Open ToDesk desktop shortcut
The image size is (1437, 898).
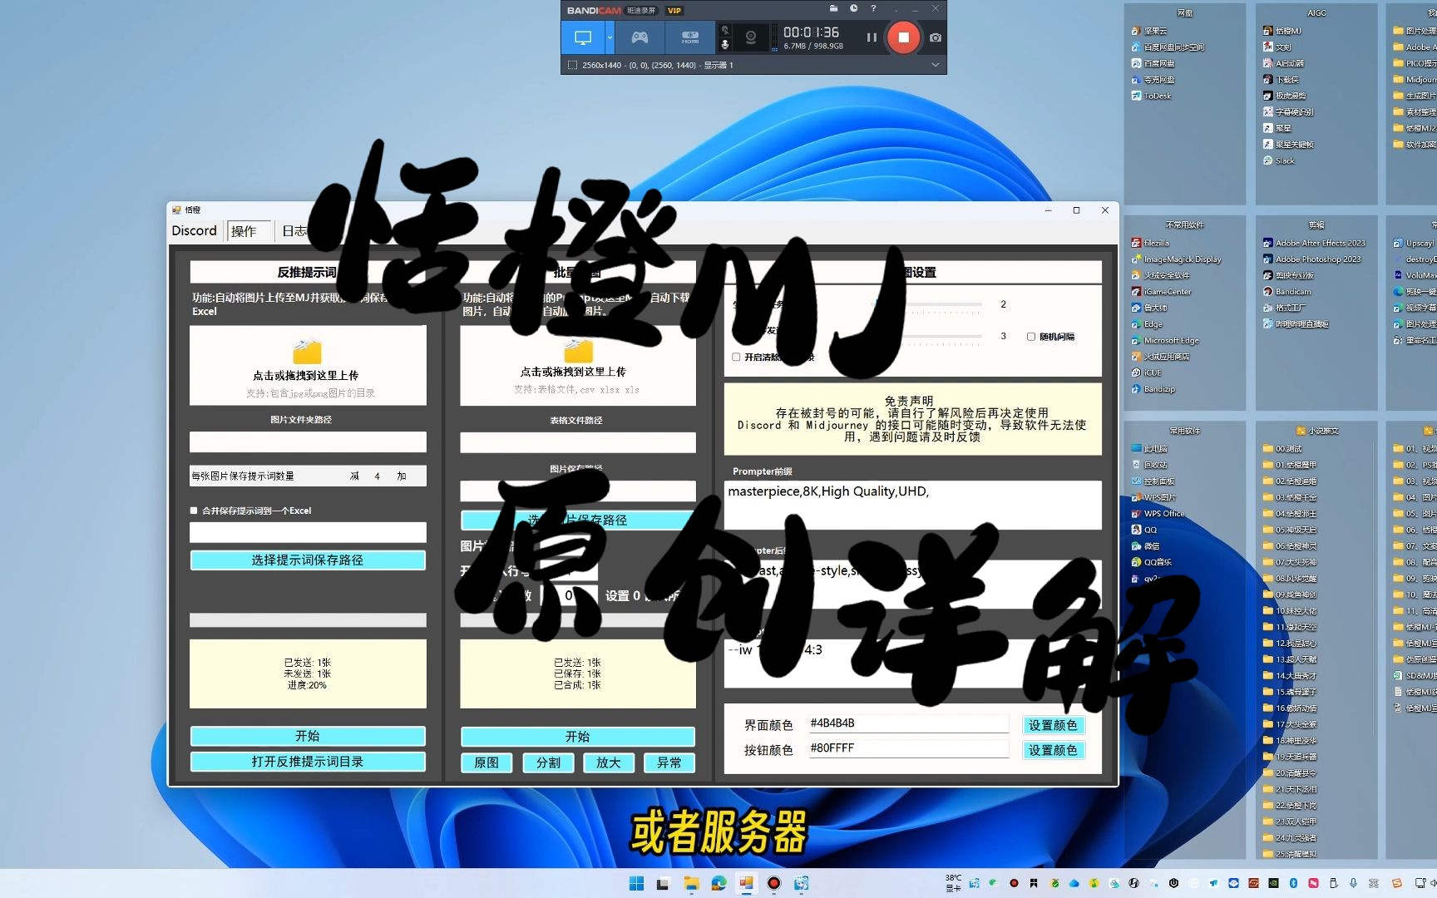click(1152, 96)
